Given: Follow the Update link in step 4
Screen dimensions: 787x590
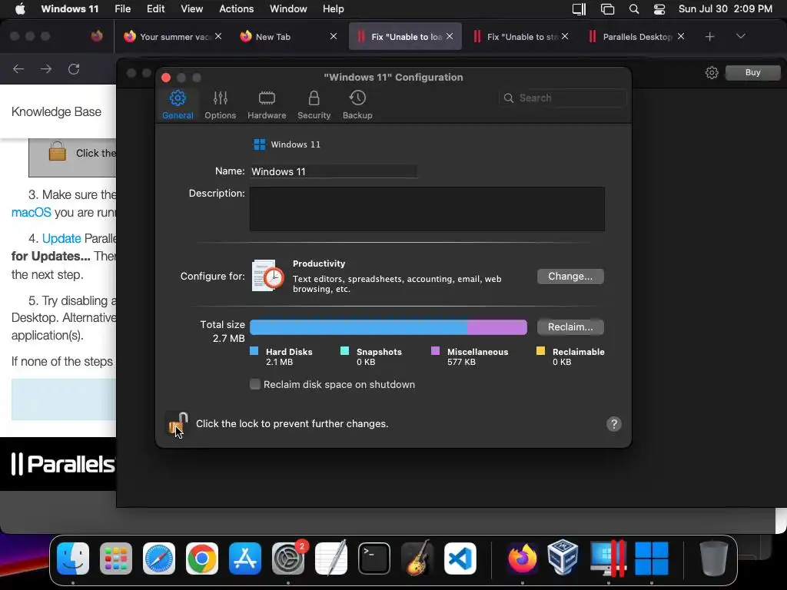Looking at the screenshot, I should coord(61,238).
